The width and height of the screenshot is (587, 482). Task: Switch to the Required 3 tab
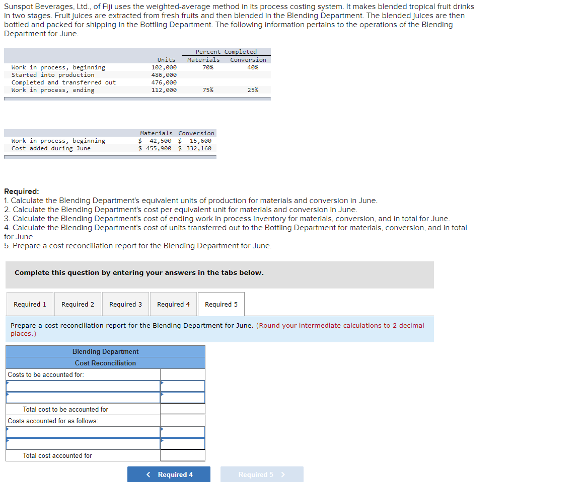tap(125, 304)
